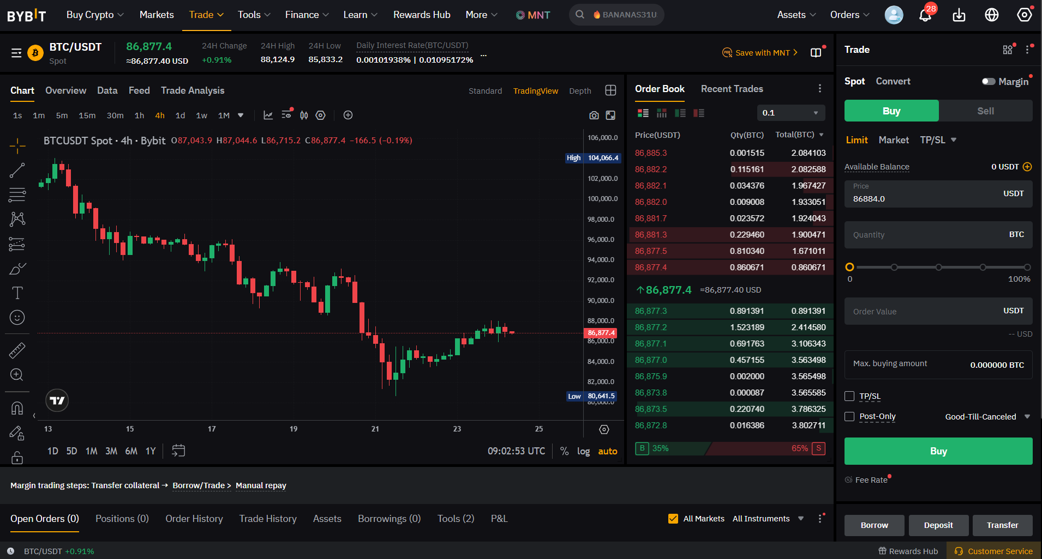Switch to Recent Trades tab
The image size is (1042, 559).
pos(732,89)
